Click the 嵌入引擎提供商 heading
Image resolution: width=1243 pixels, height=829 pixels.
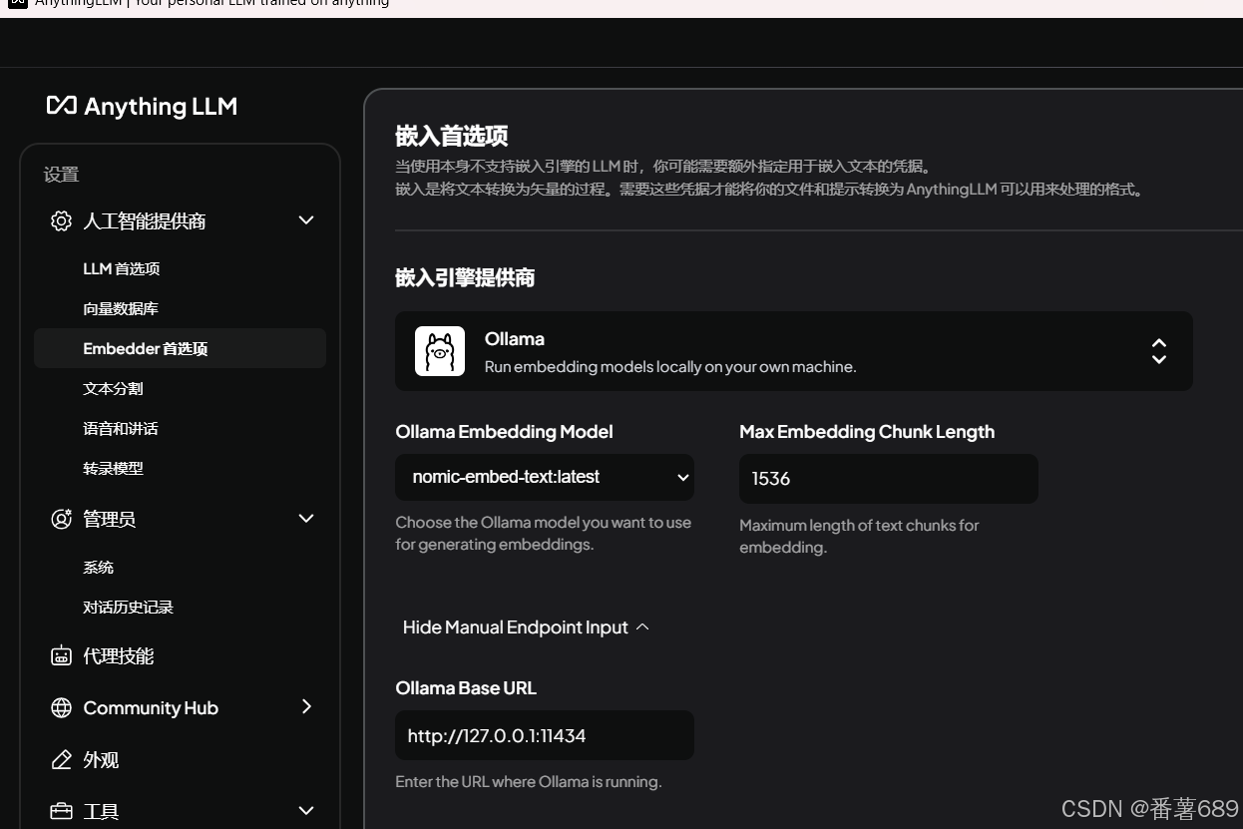point(465,277)
